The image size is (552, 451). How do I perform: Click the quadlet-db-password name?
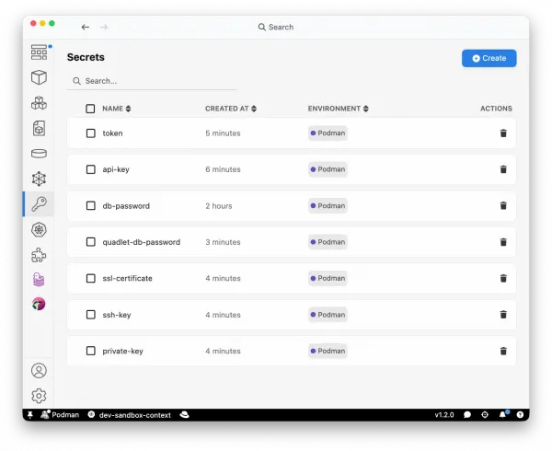[141, 242]
